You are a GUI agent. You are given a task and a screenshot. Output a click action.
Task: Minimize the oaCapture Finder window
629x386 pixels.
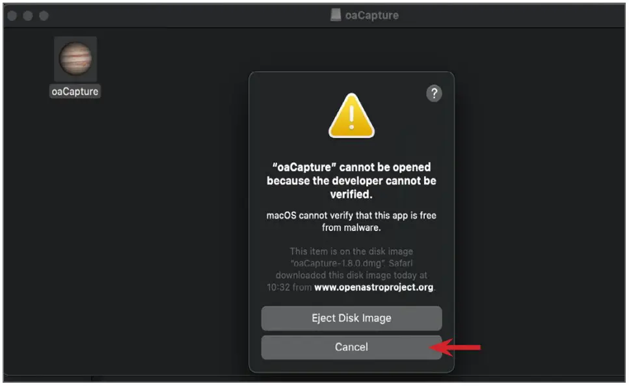28,16
